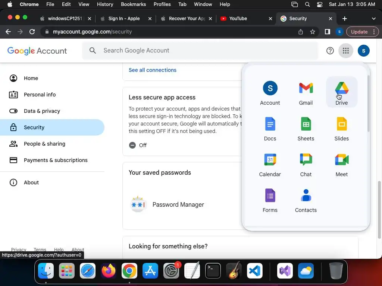Open Terminal from the Dock
Image resolution: width=382 pixels, height=286 pixels.
[213, 271]
